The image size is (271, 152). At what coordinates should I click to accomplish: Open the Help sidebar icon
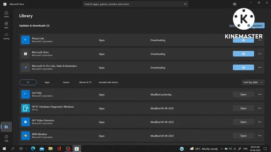(x=6, y=138)
